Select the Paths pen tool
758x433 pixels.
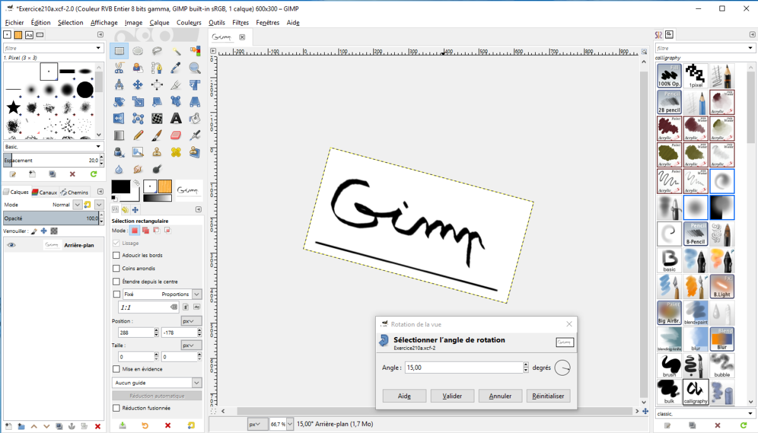pyautogui.click(x=157, y=68)
